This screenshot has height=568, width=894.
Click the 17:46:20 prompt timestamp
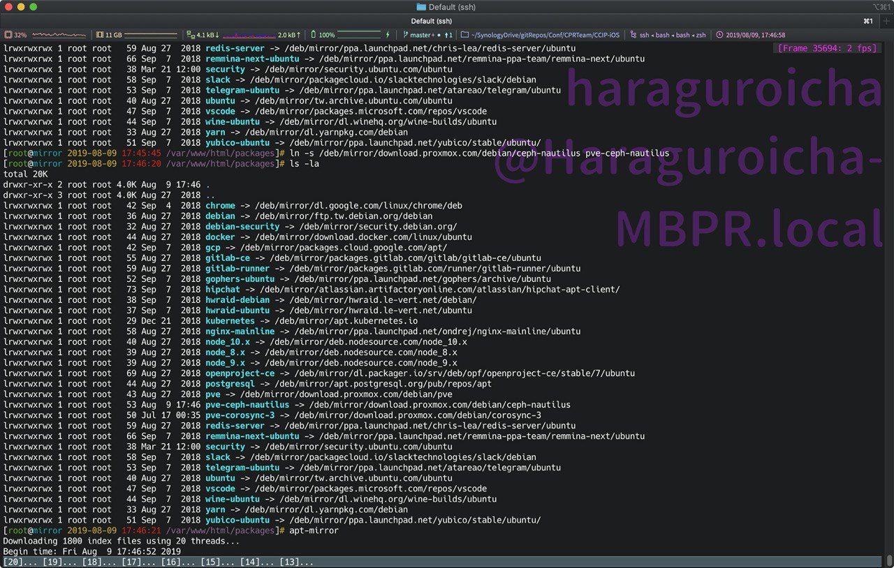(141, 163)
